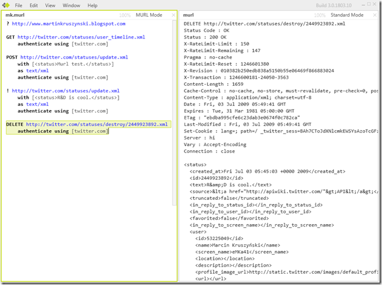Click the user_timeline.xml GET URL

(x=81, y=37)
